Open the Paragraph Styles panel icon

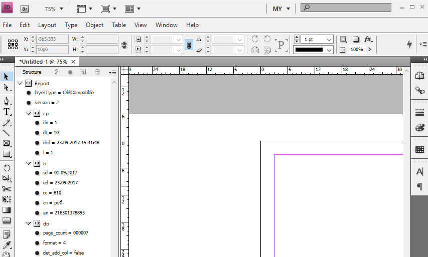click(419, 187)
